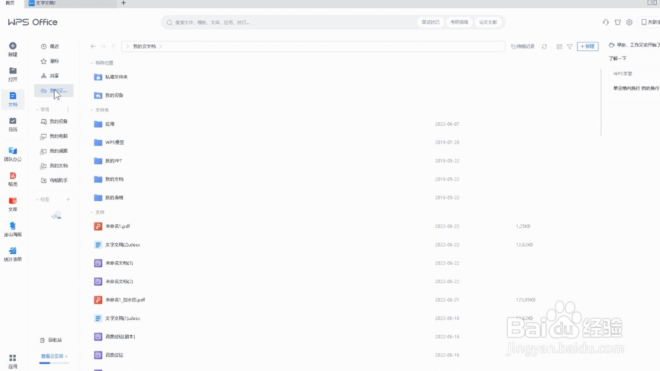The image size is (660, 371).
Task: Select 共享 in the navigation list
Action: tap(54, 76)
